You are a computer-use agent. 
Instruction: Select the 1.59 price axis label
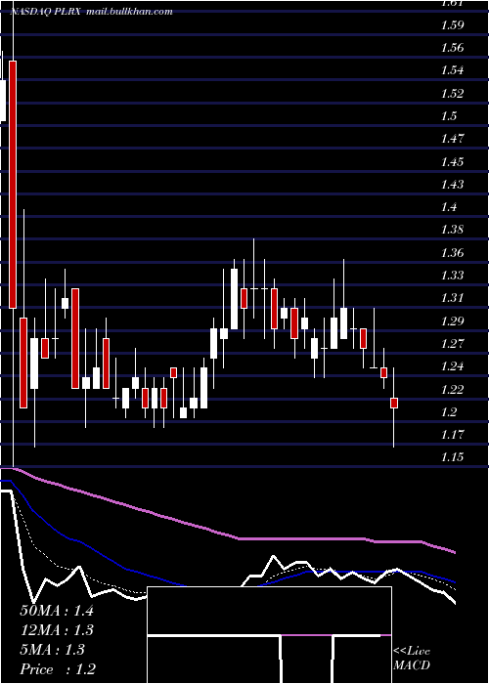click(452, 24)
